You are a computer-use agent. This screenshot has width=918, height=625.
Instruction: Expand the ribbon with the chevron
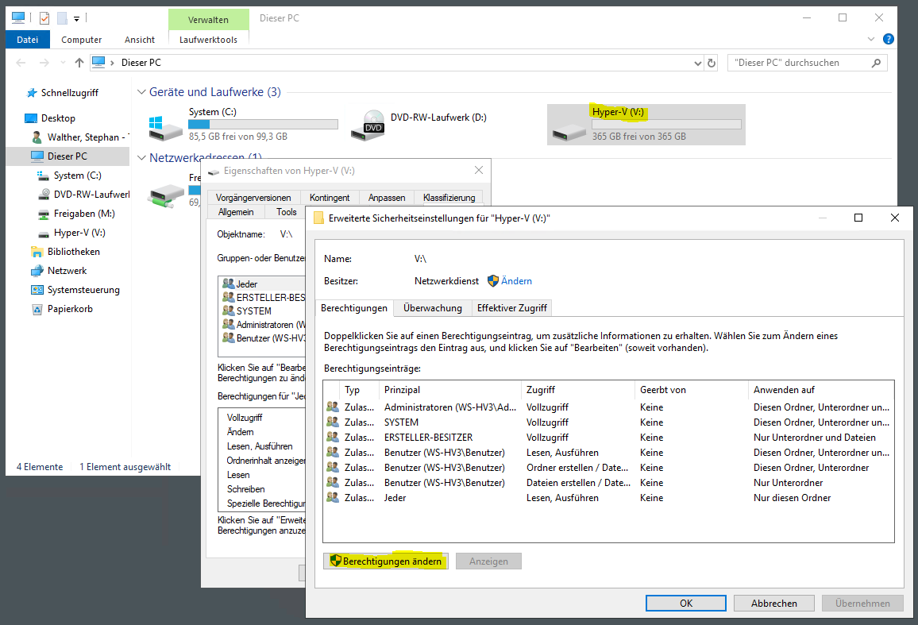(870, 39)
